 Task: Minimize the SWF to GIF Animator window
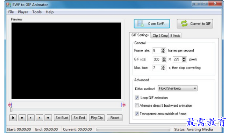point(196,3)
